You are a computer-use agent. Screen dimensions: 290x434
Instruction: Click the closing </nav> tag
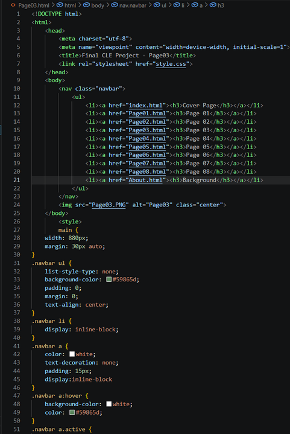[68, 197]
